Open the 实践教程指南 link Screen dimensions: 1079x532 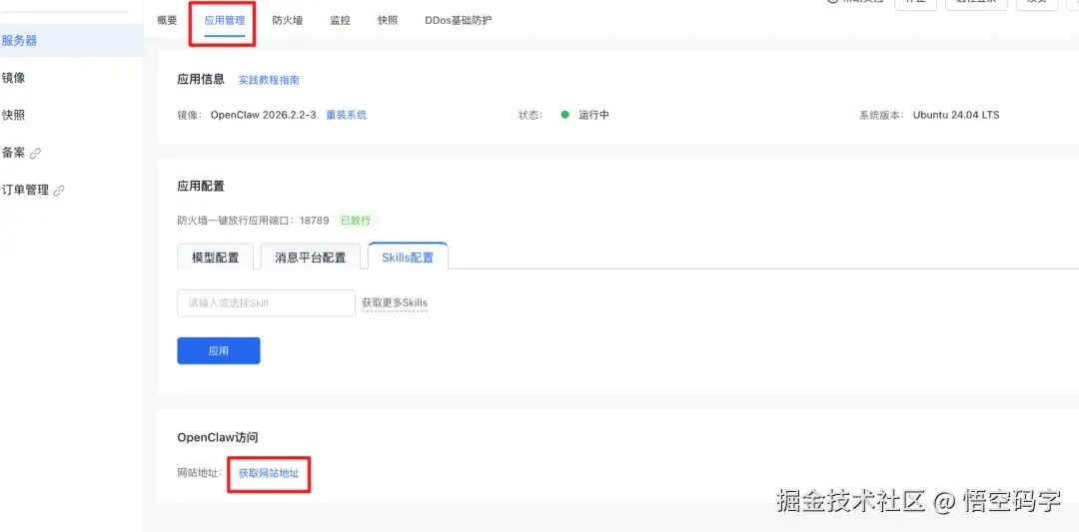point(269,80)
